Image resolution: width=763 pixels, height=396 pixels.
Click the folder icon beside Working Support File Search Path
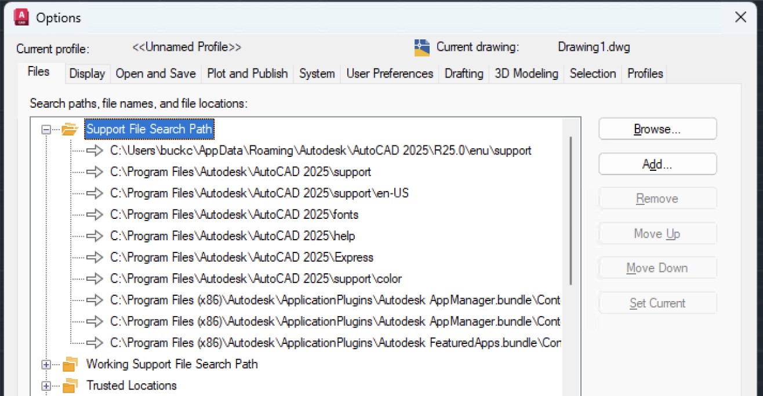(70, 364)
